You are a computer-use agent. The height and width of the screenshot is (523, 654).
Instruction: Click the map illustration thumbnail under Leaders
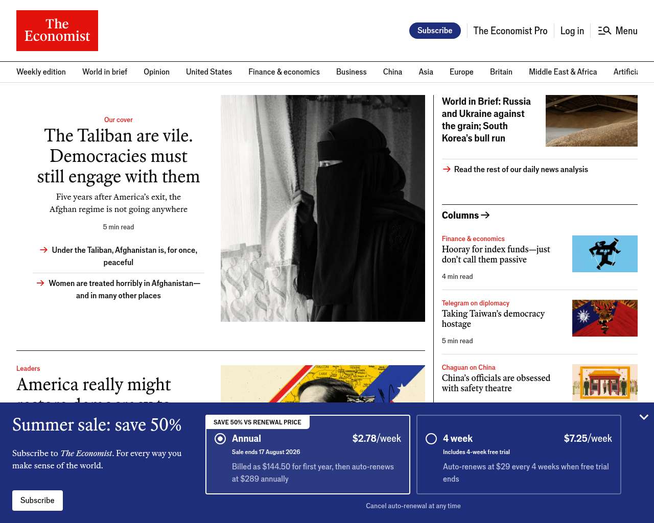point(323,384)
